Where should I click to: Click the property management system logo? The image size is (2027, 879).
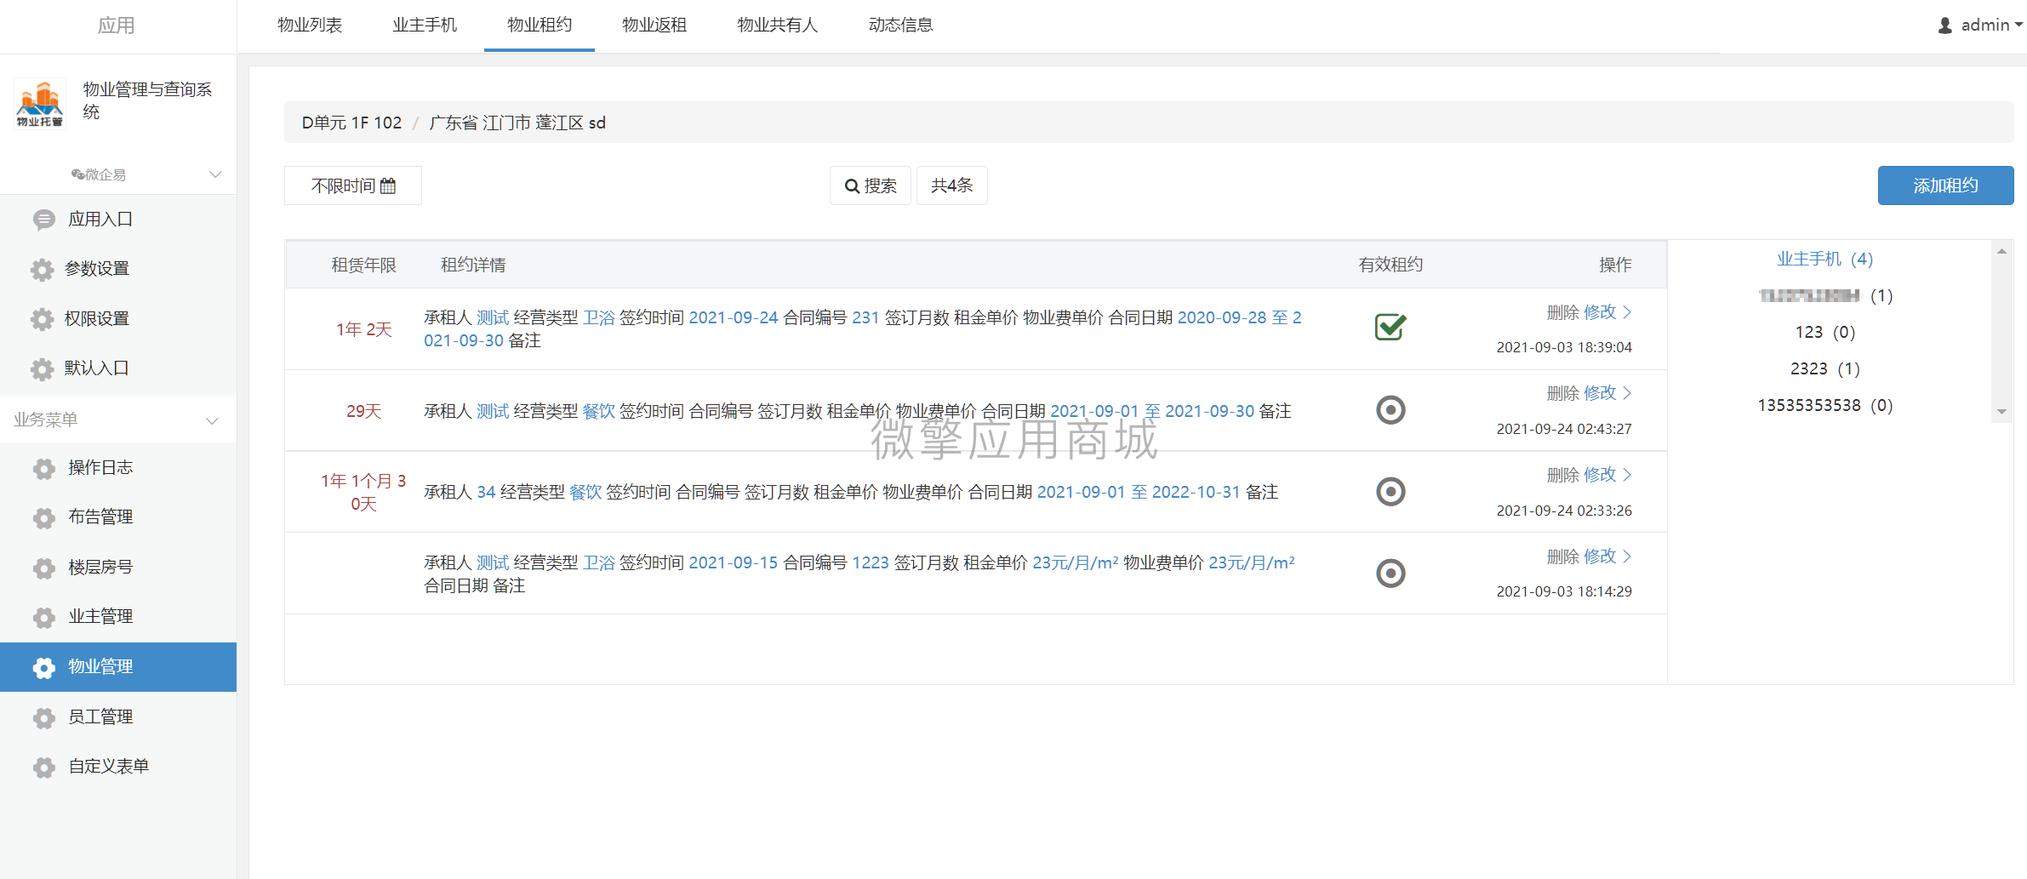[40, 103]
